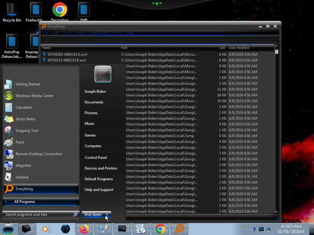314x235 pixels.
Task: Sort results by the Size column header
Action: pos(212,48)
